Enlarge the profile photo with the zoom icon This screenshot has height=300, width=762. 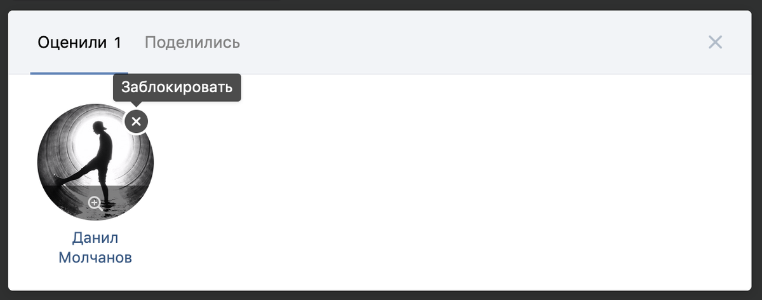95,203
